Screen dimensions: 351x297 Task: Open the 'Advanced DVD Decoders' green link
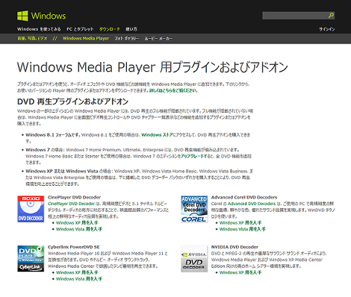(252, 204)
